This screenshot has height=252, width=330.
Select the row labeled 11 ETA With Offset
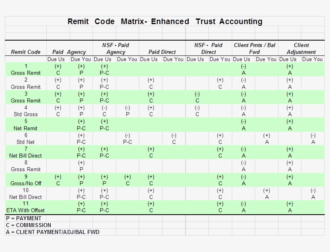click(25, 207)
